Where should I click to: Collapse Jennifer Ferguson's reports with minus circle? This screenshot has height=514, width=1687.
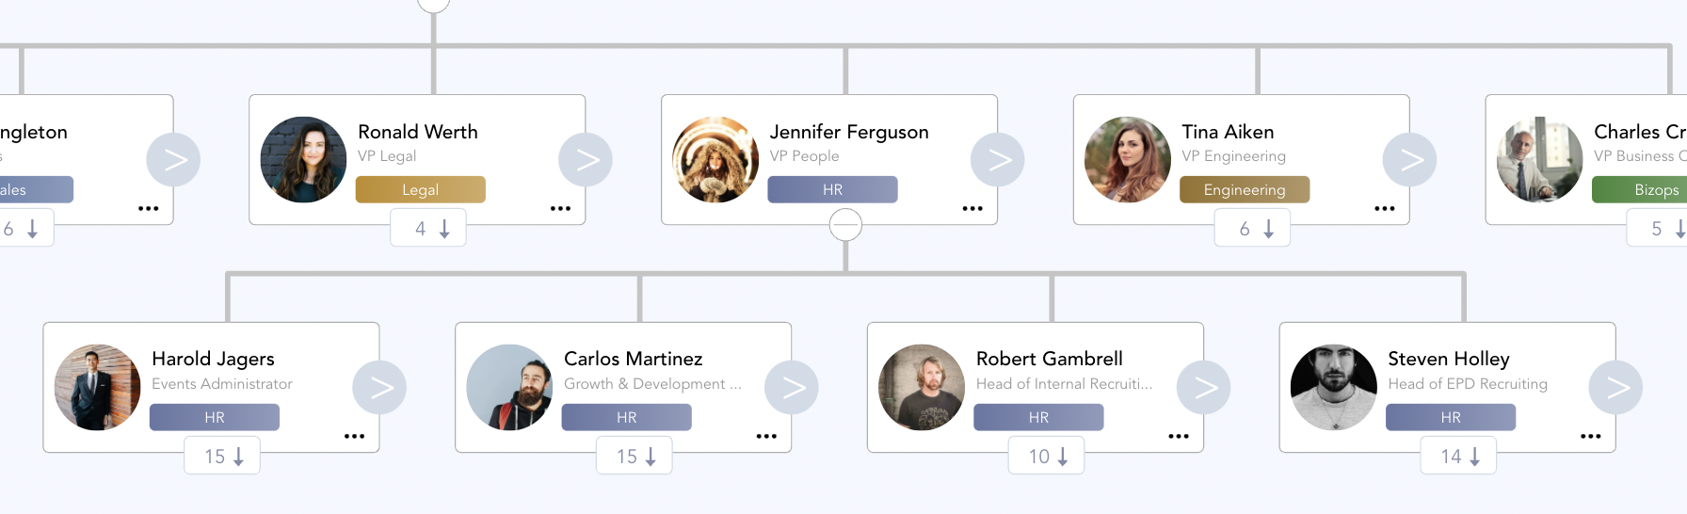pyautogui.click(x=845, y=225)
